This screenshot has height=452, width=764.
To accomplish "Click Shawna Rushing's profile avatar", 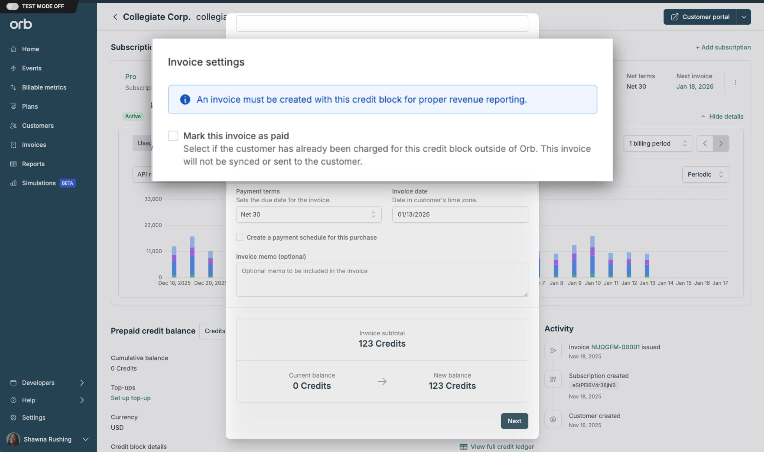I will tap(13, 439).
